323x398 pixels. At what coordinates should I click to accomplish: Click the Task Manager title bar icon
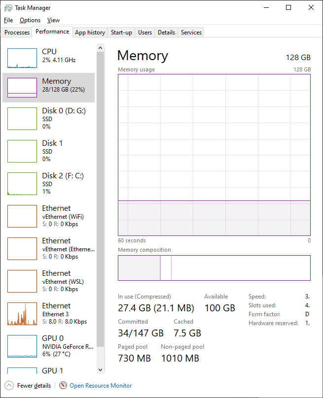[x=8, y=8]
